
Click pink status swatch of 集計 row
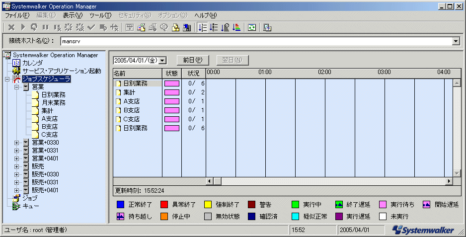click(172, 92)
